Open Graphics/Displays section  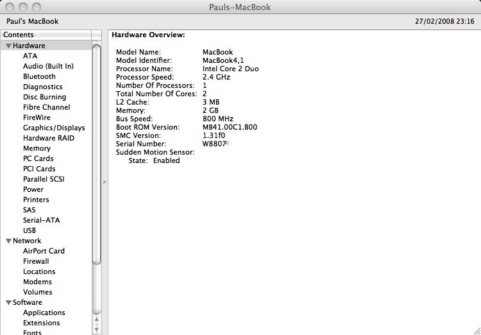click(x=54, y=128)
